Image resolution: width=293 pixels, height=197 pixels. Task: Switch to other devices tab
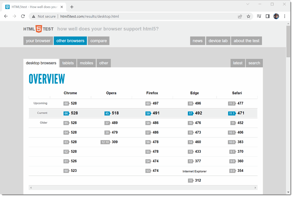click(104, 63)
